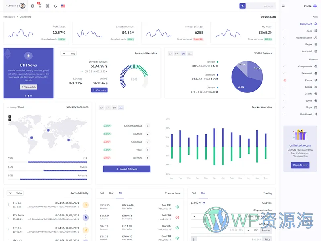Open the settings gear in header
This screenshot has height=241, width=321.
(33, 6)
